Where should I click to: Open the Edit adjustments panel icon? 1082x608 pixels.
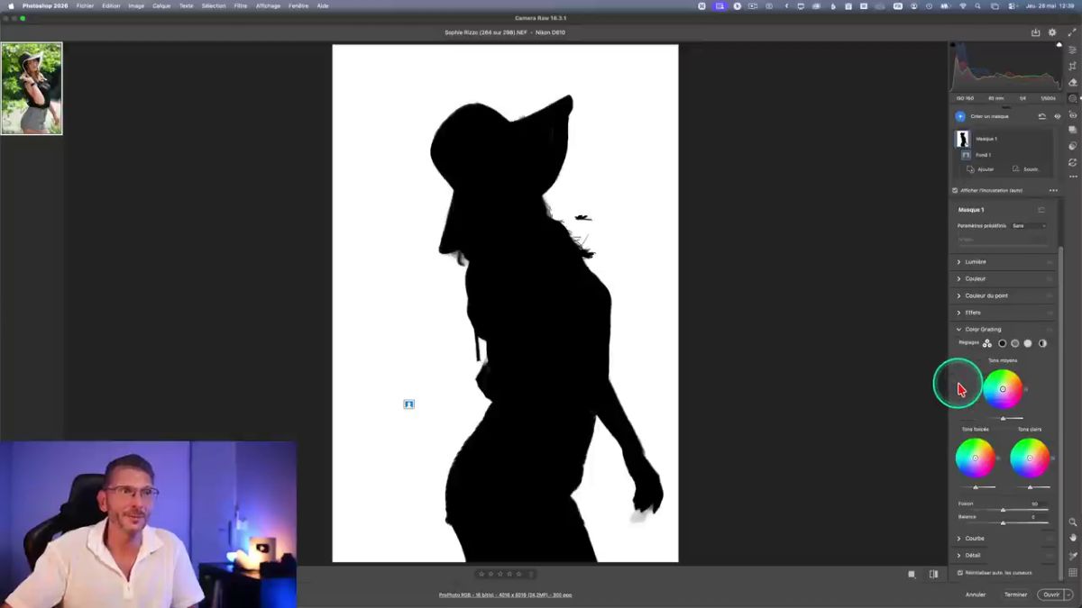point(1072,50)
